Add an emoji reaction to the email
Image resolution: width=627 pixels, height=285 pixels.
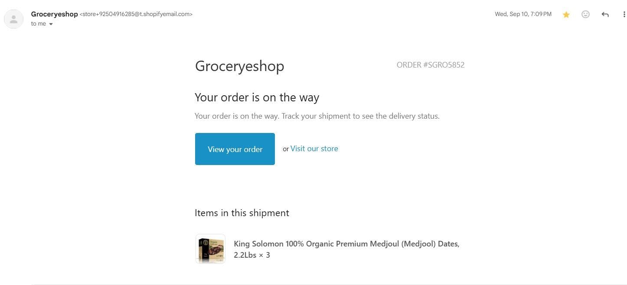click(585, 14)
